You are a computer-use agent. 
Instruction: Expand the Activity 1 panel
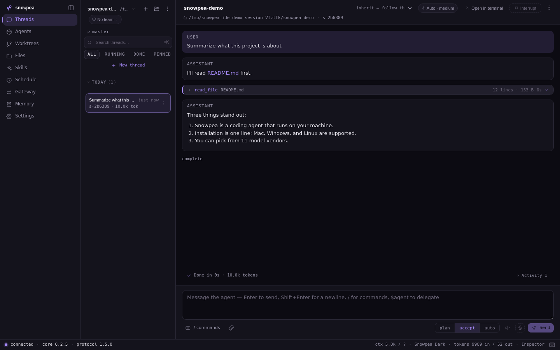tap(532, 275)
